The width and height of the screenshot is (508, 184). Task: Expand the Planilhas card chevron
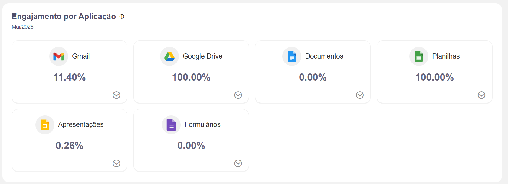pyautogui.click(x=481, y=95)
